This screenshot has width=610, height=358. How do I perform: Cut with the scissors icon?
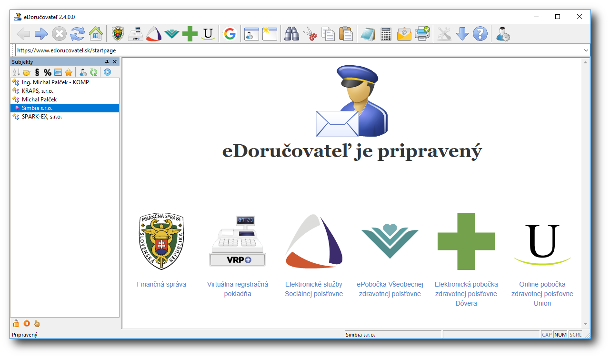pos(310,34)
